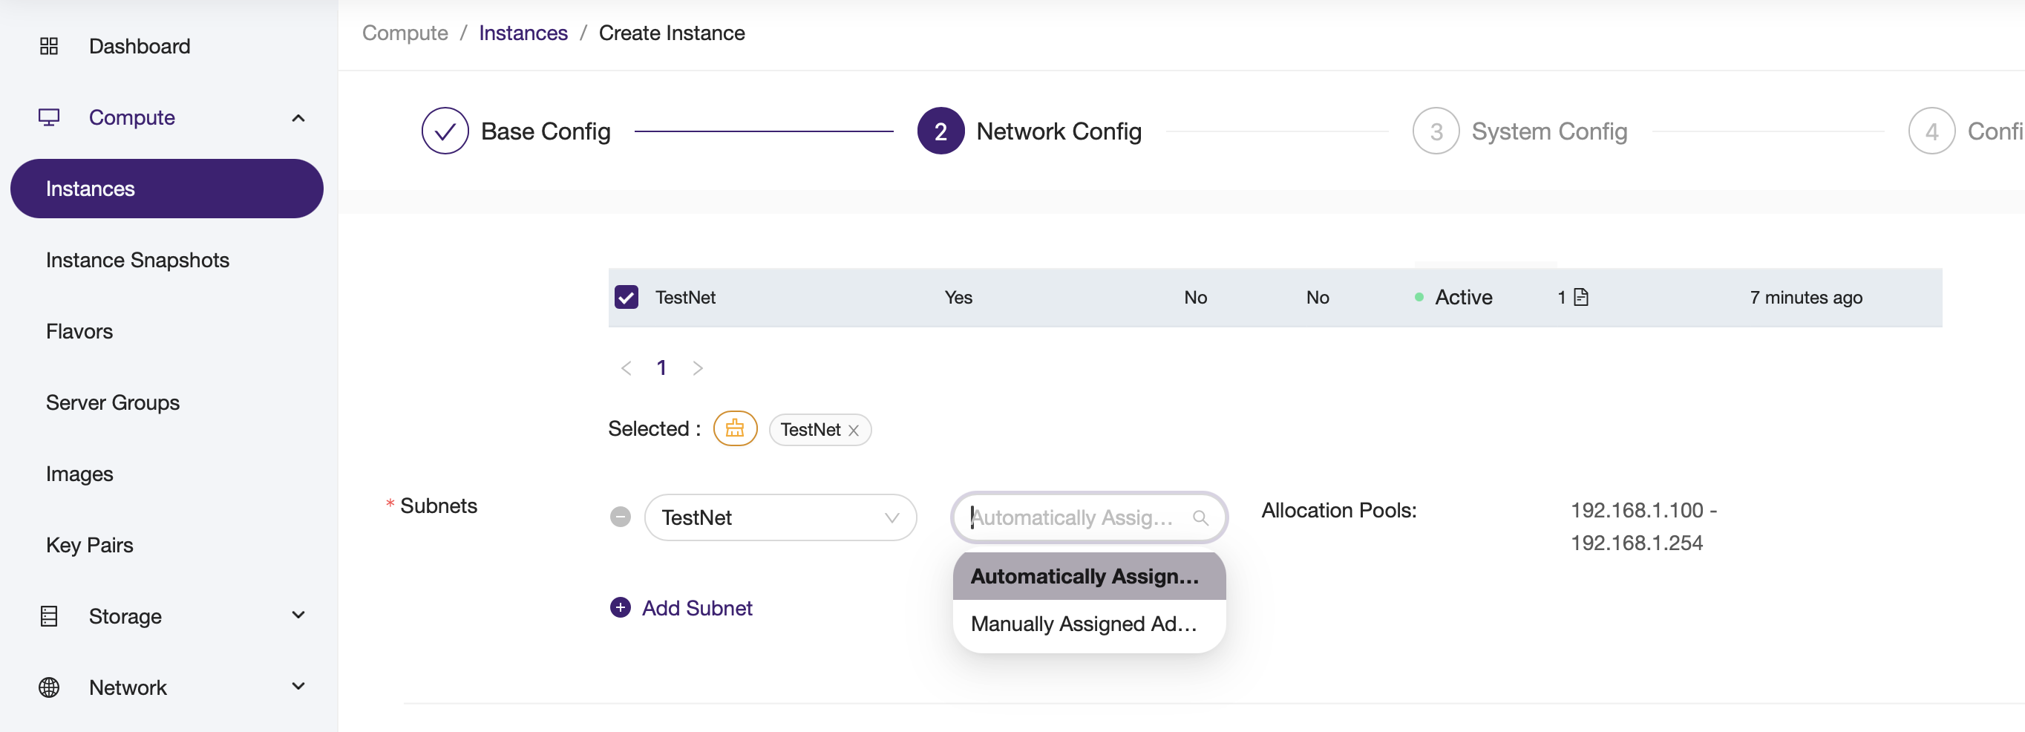Image resolution: width=2025 pixels, height=732 pixels.
Task: Click the Base Config checkmark step icon
Action: pyautogui.click(x=445, y=131)
